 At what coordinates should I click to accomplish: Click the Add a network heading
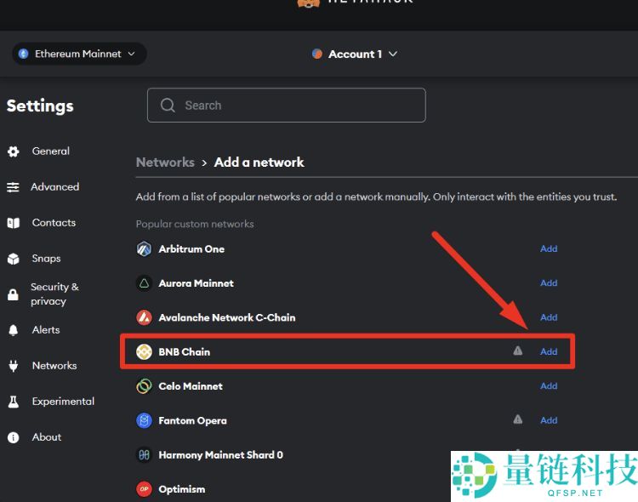point(259,162)
